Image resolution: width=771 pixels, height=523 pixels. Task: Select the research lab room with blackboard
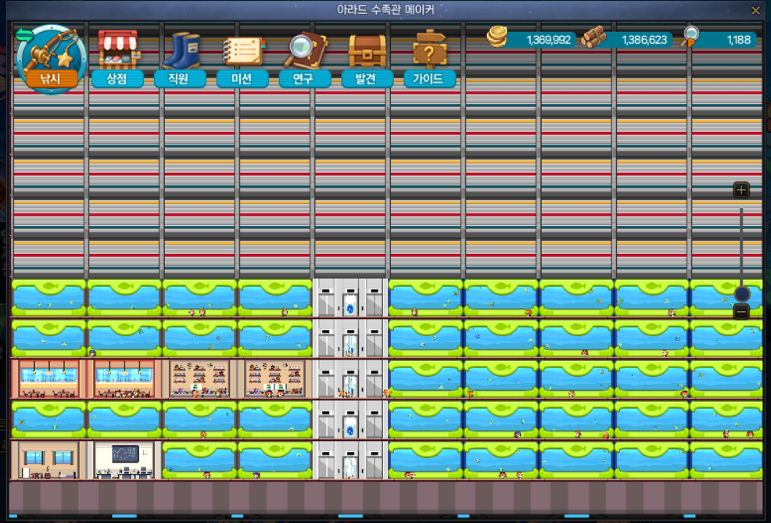coord(124,460)
